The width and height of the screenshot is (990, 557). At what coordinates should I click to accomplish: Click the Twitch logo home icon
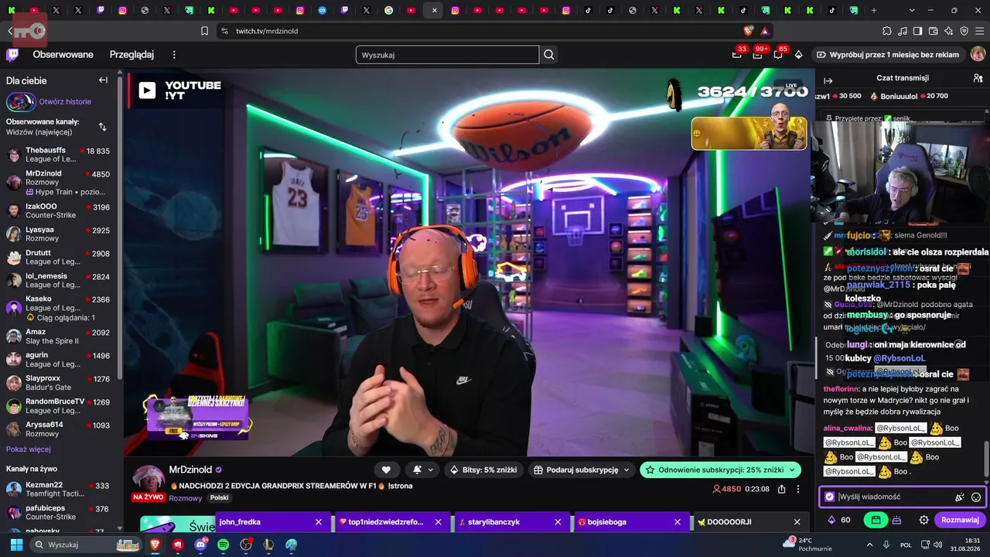12,54
